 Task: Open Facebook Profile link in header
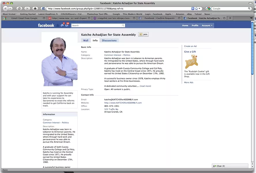(195, 25)
